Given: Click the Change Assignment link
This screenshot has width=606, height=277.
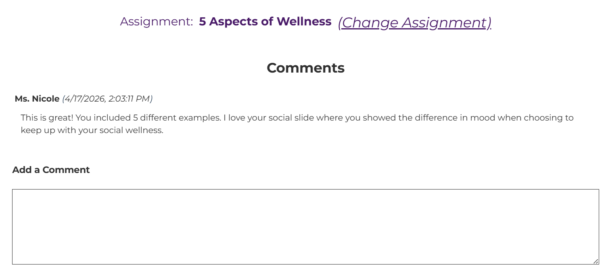Looking at the screenshot, I should [x=414, y=23].
